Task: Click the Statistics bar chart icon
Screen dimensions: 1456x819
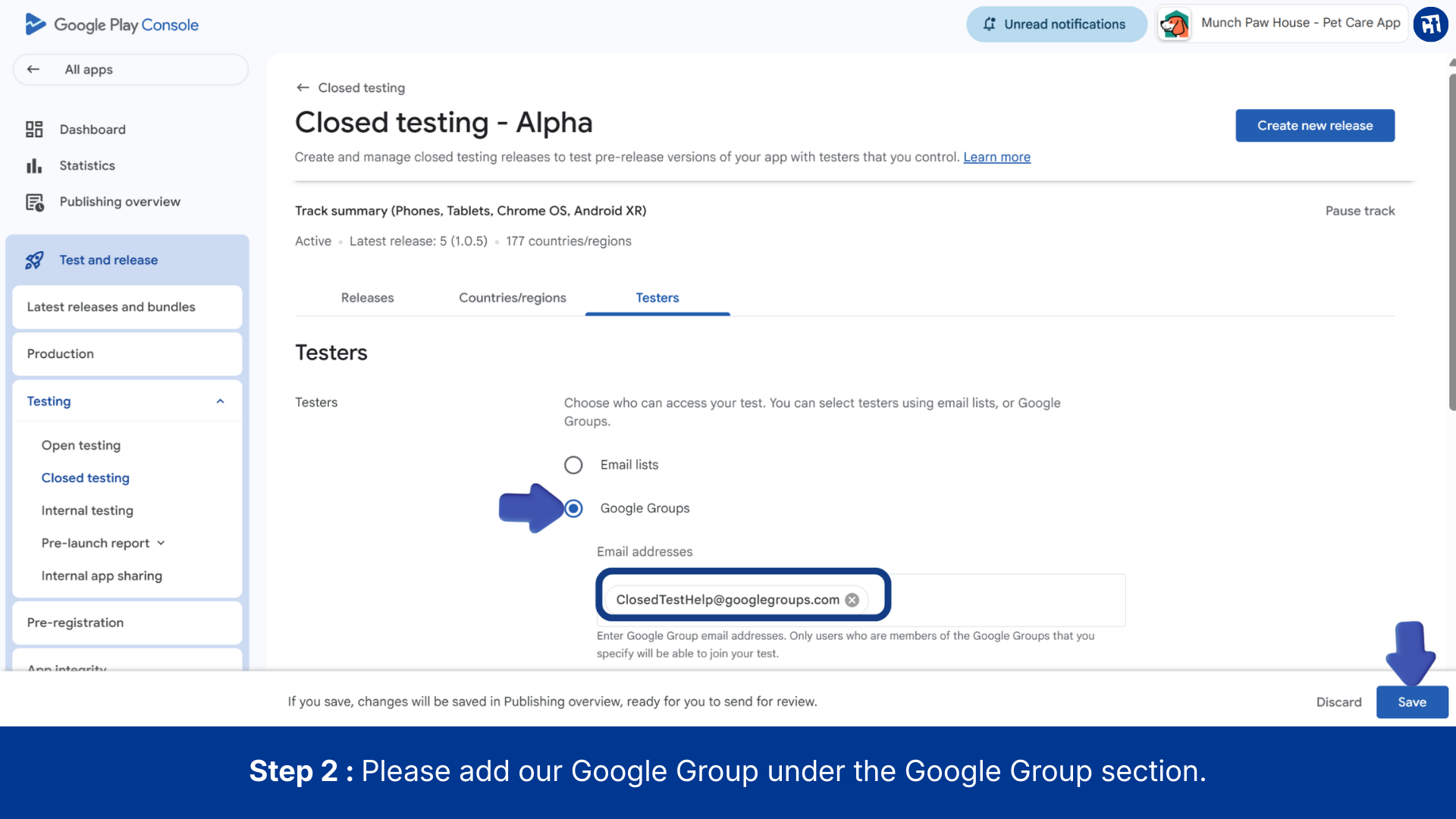Action: 34,165
